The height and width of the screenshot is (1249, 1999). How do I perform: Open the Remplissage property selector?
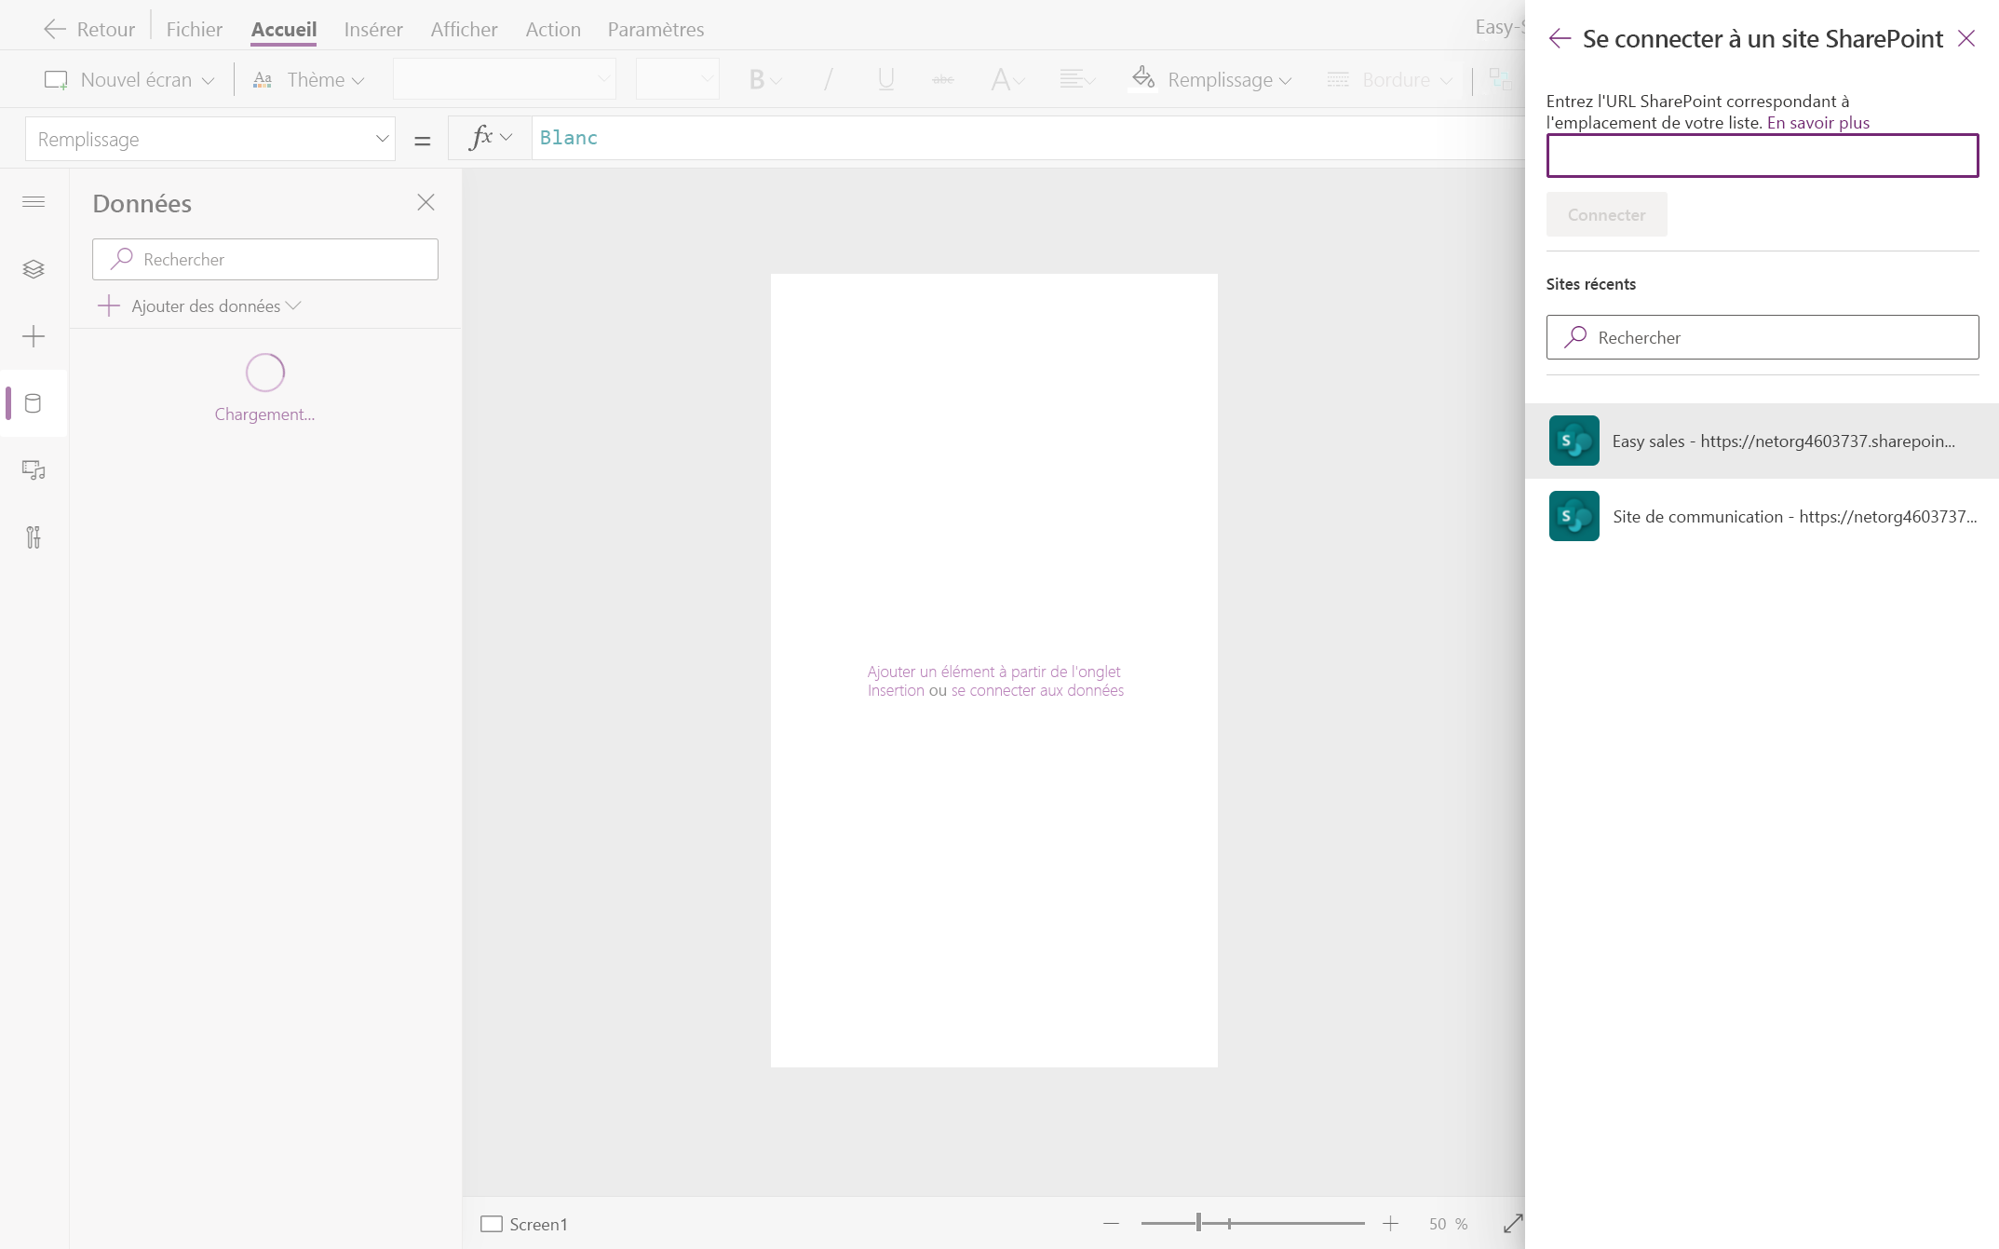[210, 139]
